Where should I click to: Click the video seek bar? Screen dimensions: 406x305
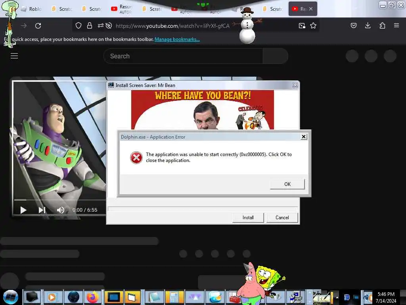point(60,200)
